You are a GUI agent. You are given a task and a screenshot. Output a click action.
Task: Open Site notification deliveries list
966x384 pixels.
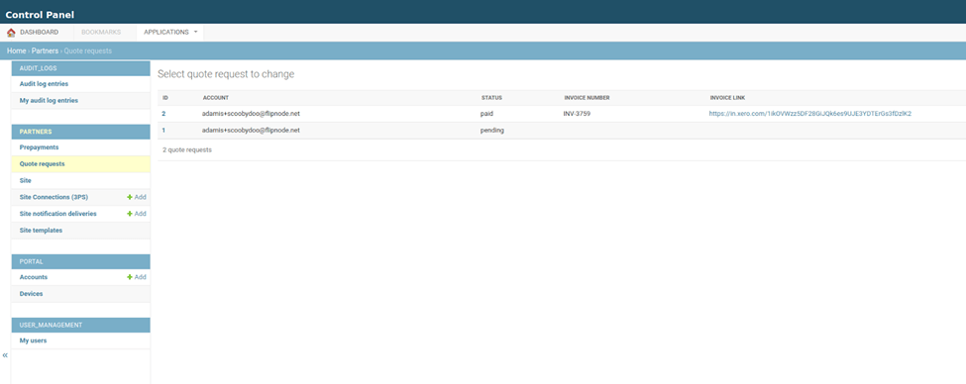coord(57,214)
